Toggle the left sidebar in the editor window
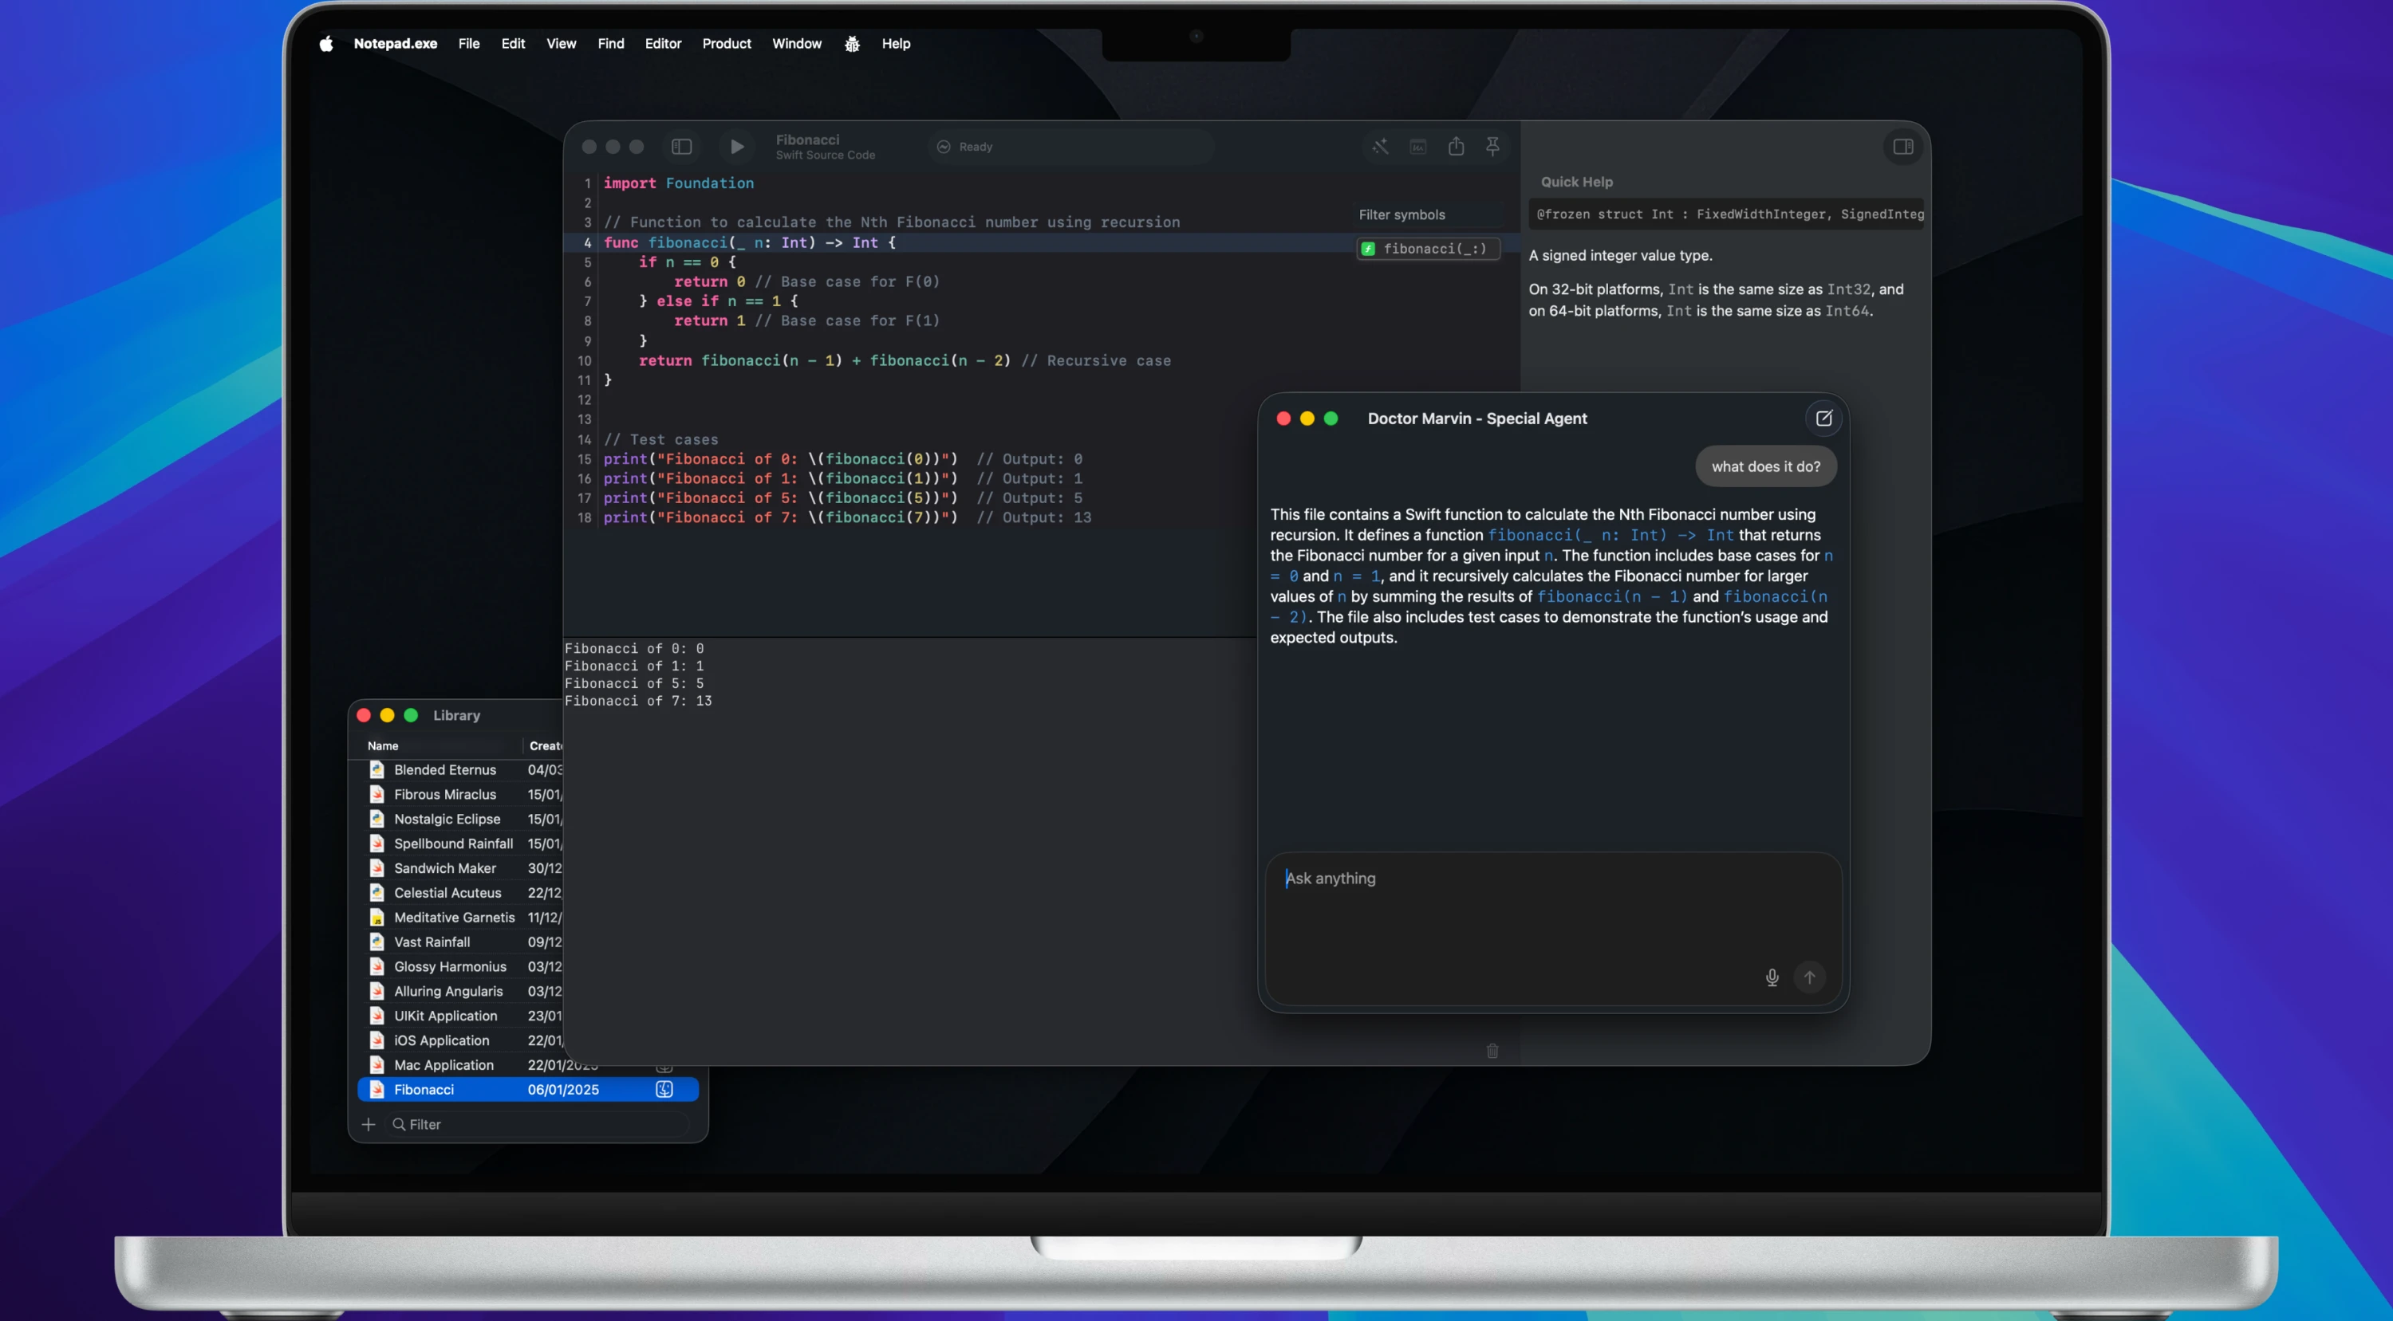Viewport: 2393px width, 1321px height. pyautogui.click(x=682, y=147)
